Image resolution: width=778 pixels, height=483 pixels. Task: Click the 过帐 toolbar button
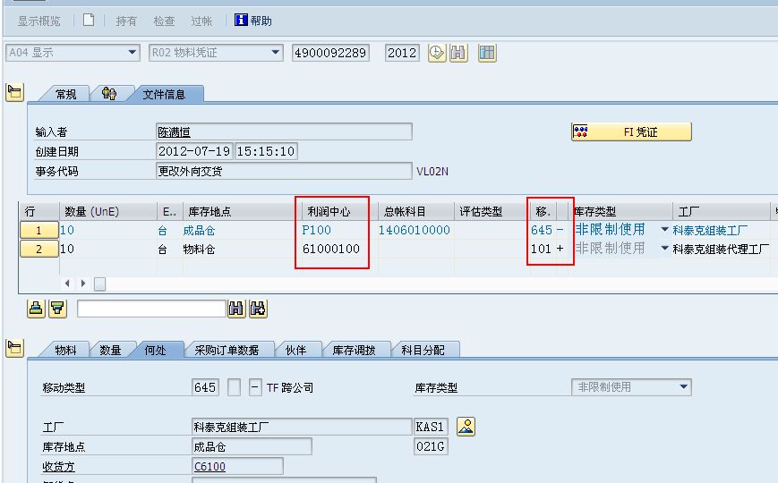201,21
